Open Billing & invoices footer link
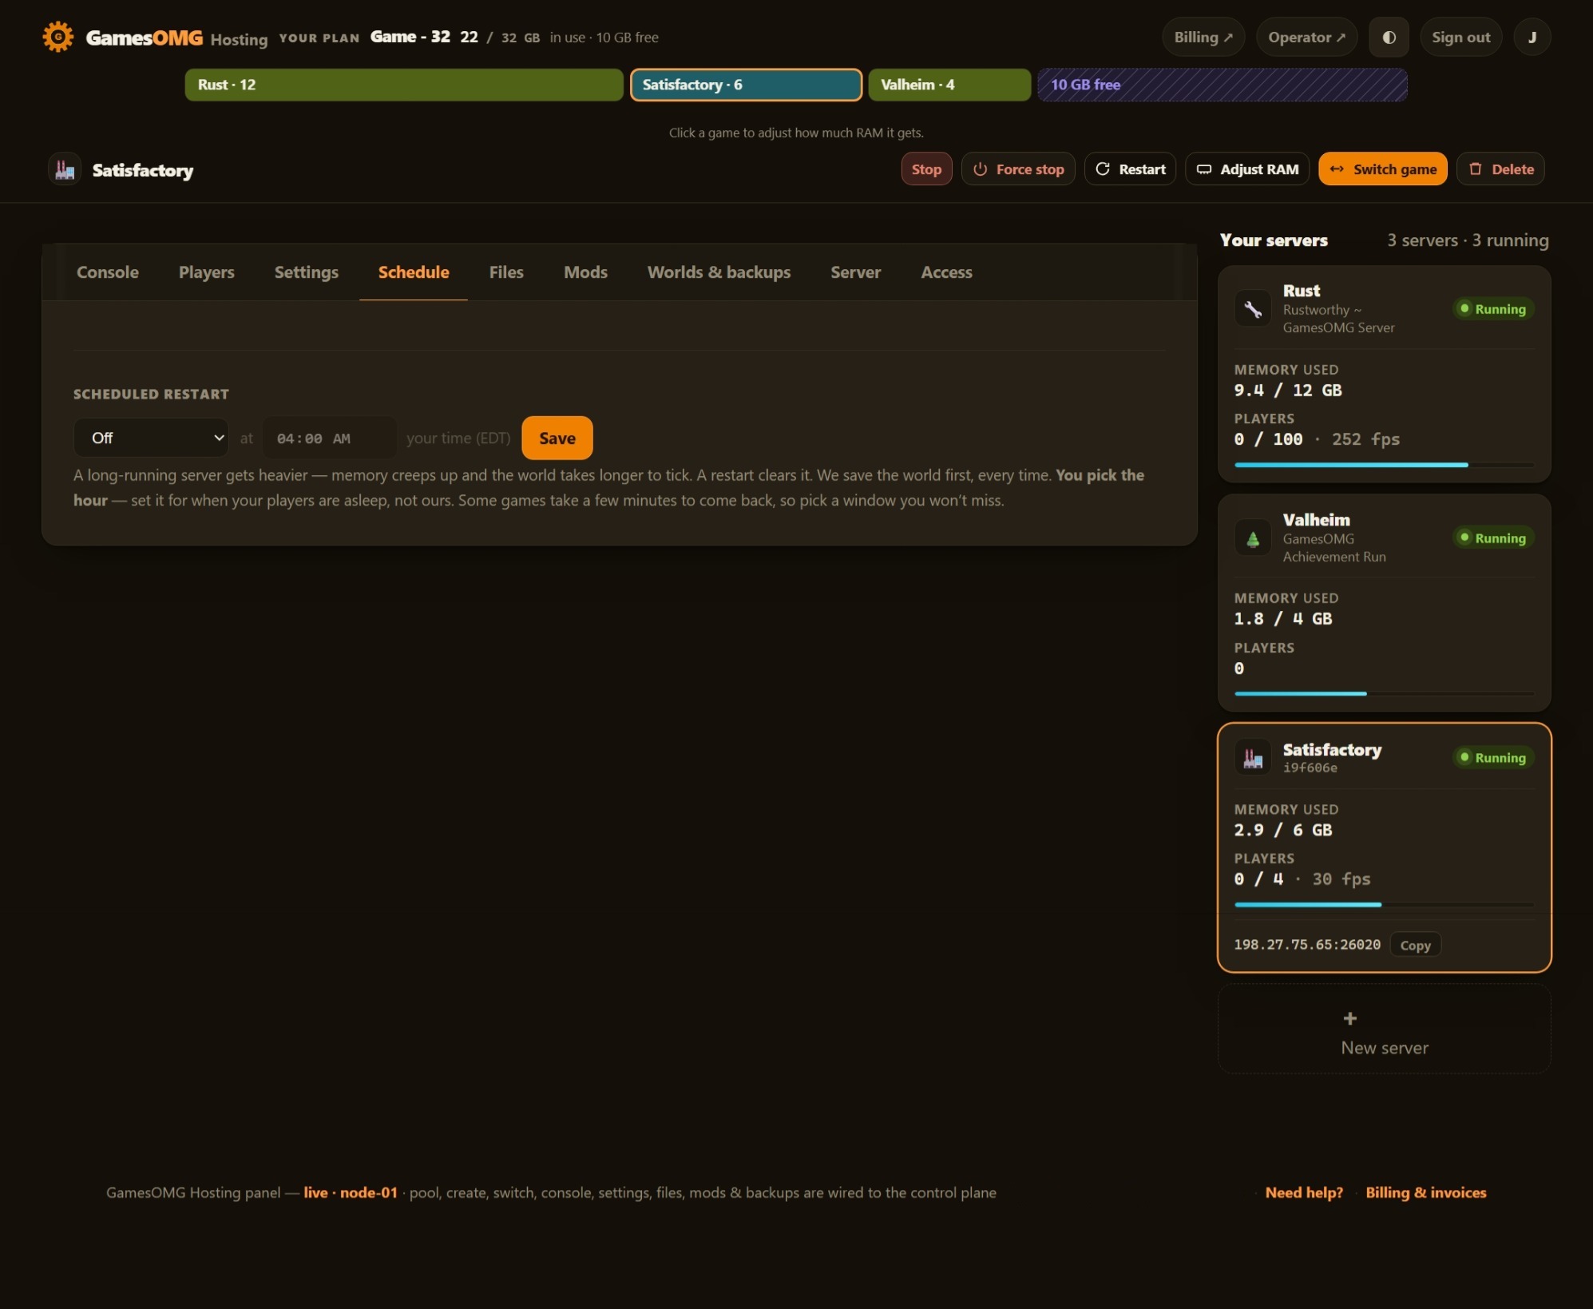 pyautogui.click(x=1425, y=1192)
